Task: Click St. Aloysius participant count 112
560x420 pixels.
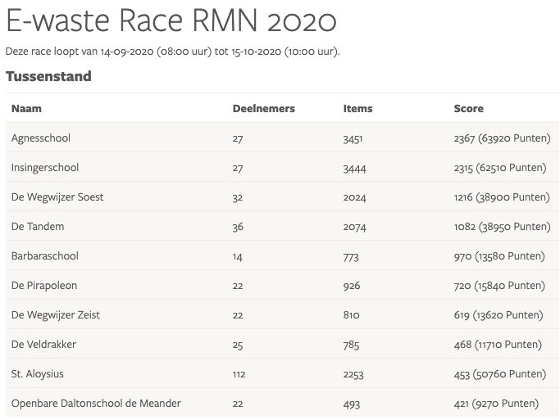Action: pyautogui.click(x=239, y=374)
